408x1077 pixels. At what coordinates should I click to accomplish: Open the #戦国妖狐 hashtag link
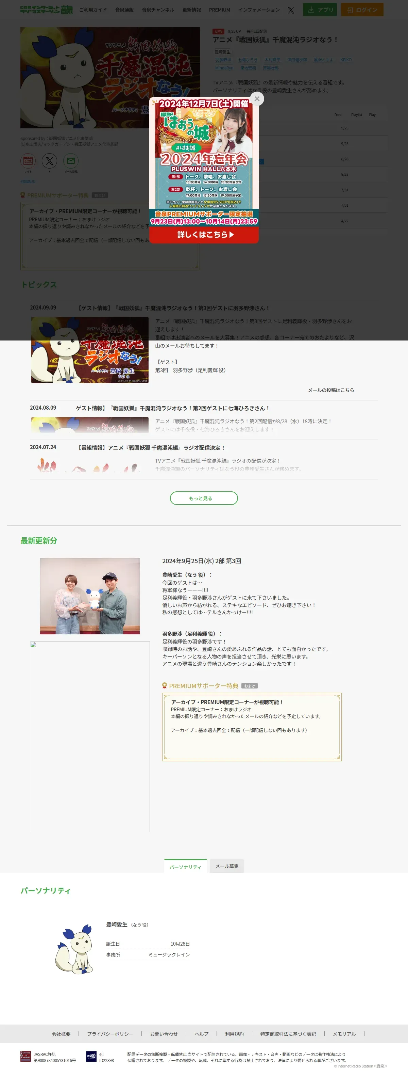(x=28, y=181)
